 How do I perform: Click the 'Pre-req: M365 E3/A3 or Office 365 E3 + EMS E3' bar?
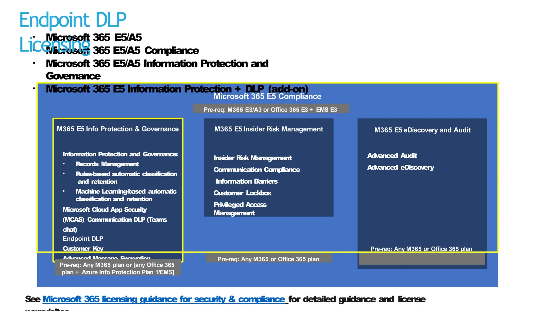click(271, 109)
